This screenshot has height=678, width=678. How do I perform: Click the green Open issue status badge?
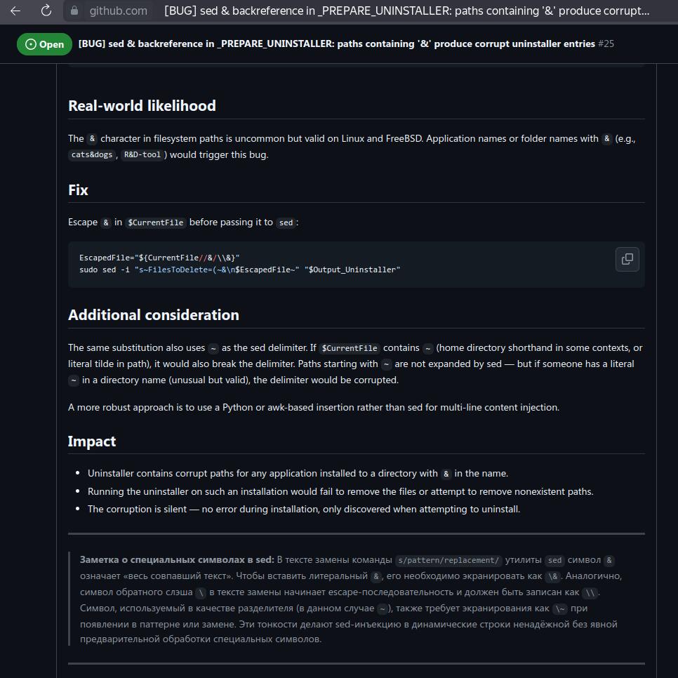coord(44,44)
